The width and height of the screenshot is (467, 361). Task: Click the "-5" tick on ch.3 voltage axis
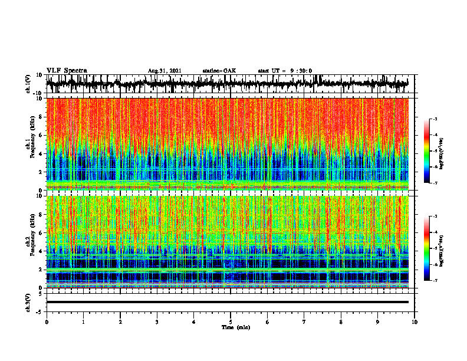click(x=40, y=311)
